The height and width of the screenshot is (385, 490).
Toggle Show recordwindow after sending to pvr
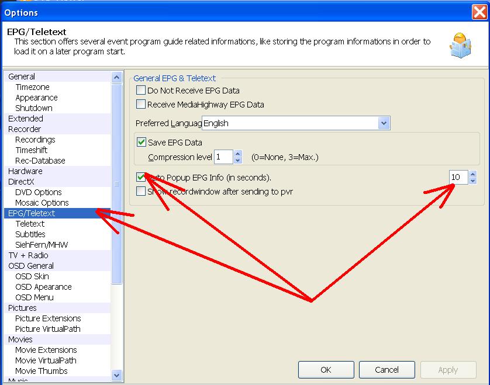pyautogui.click(x=141, y=191)
